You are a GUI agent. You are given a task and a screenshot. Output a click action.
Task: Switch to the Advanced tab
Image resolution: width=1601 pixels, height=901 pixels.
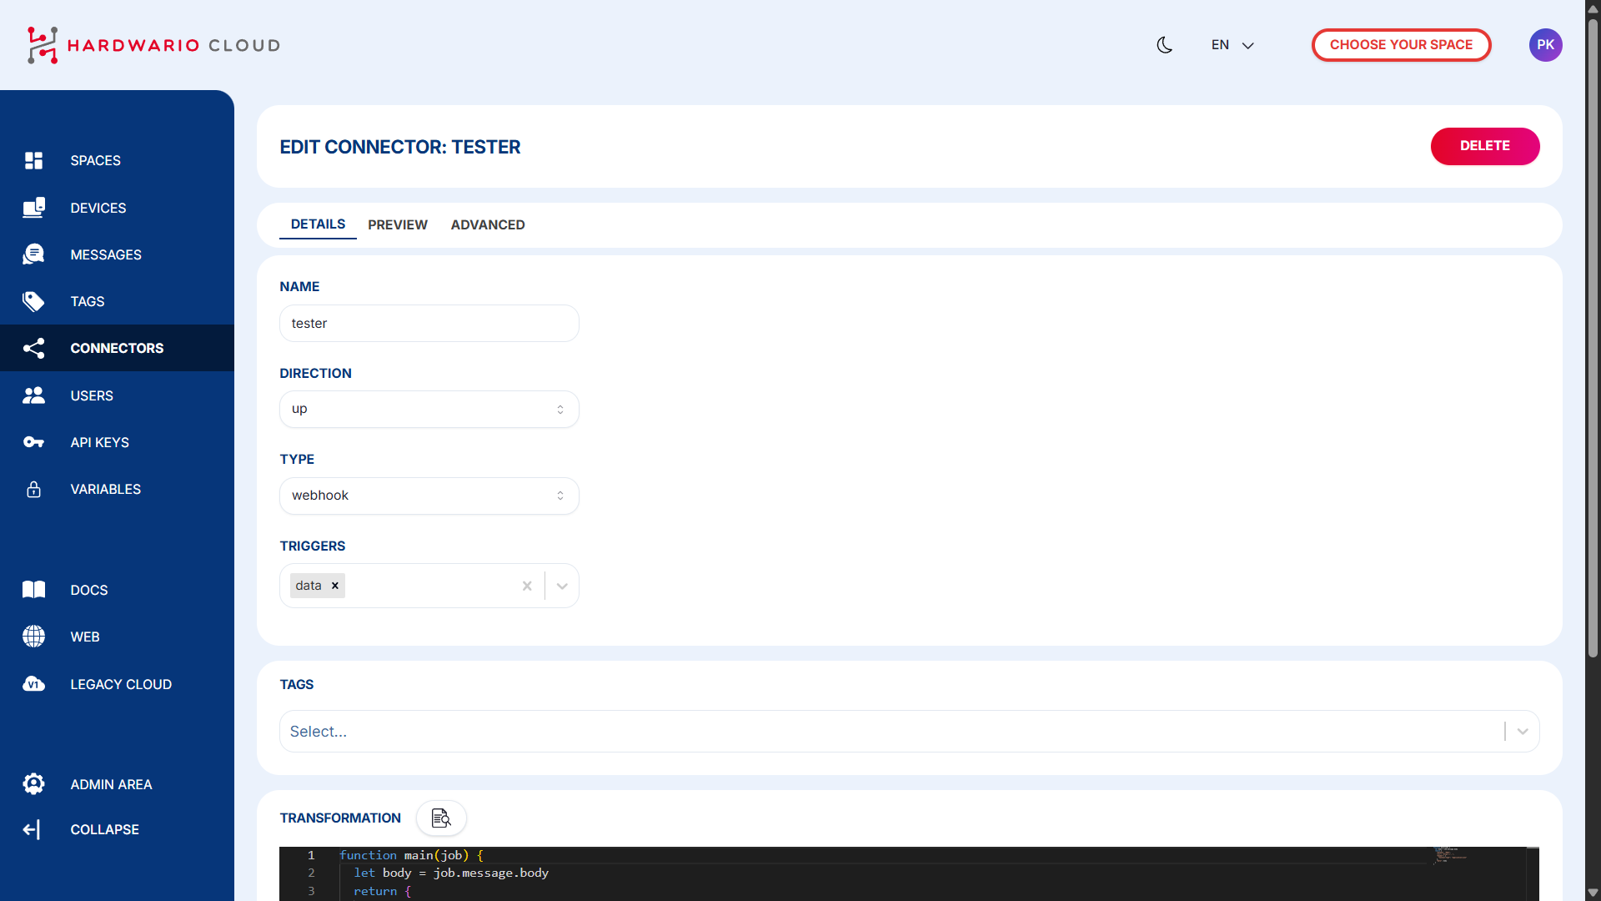[488, 225]
